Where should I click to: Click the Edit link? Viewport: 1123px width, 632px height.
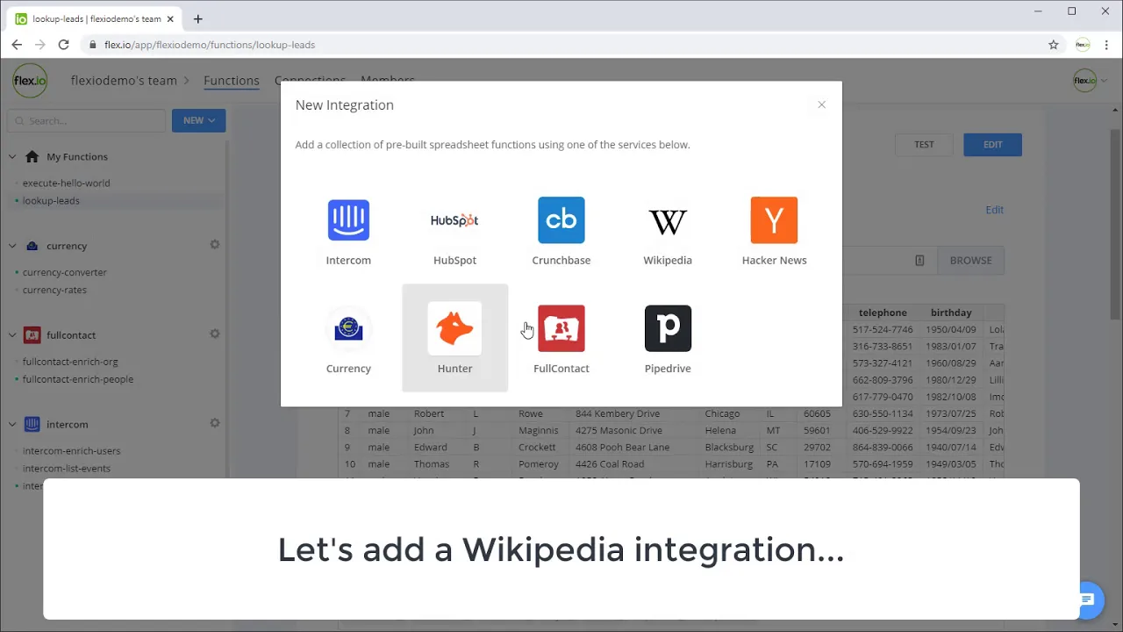tap(994, 210)
